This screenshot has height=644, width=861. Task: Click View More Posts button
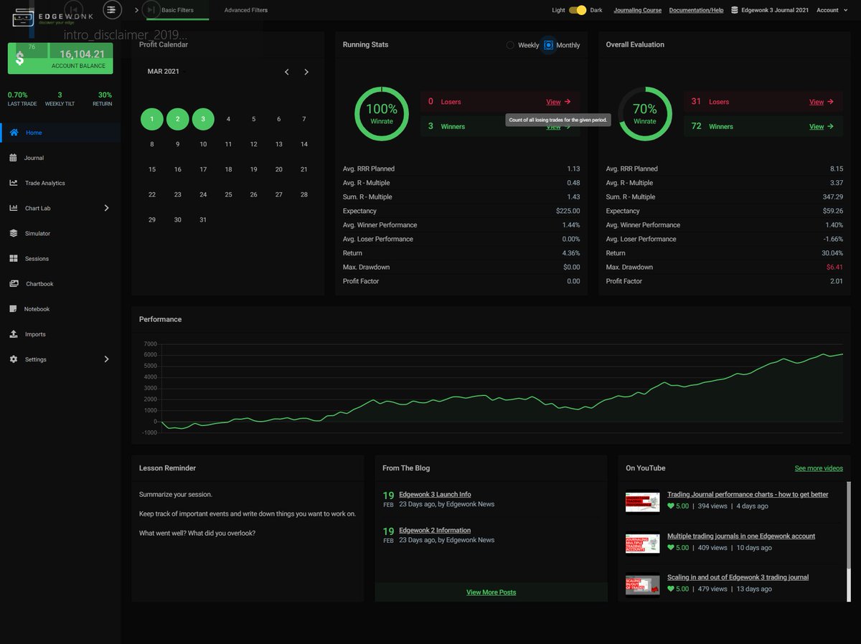(491, 592)
